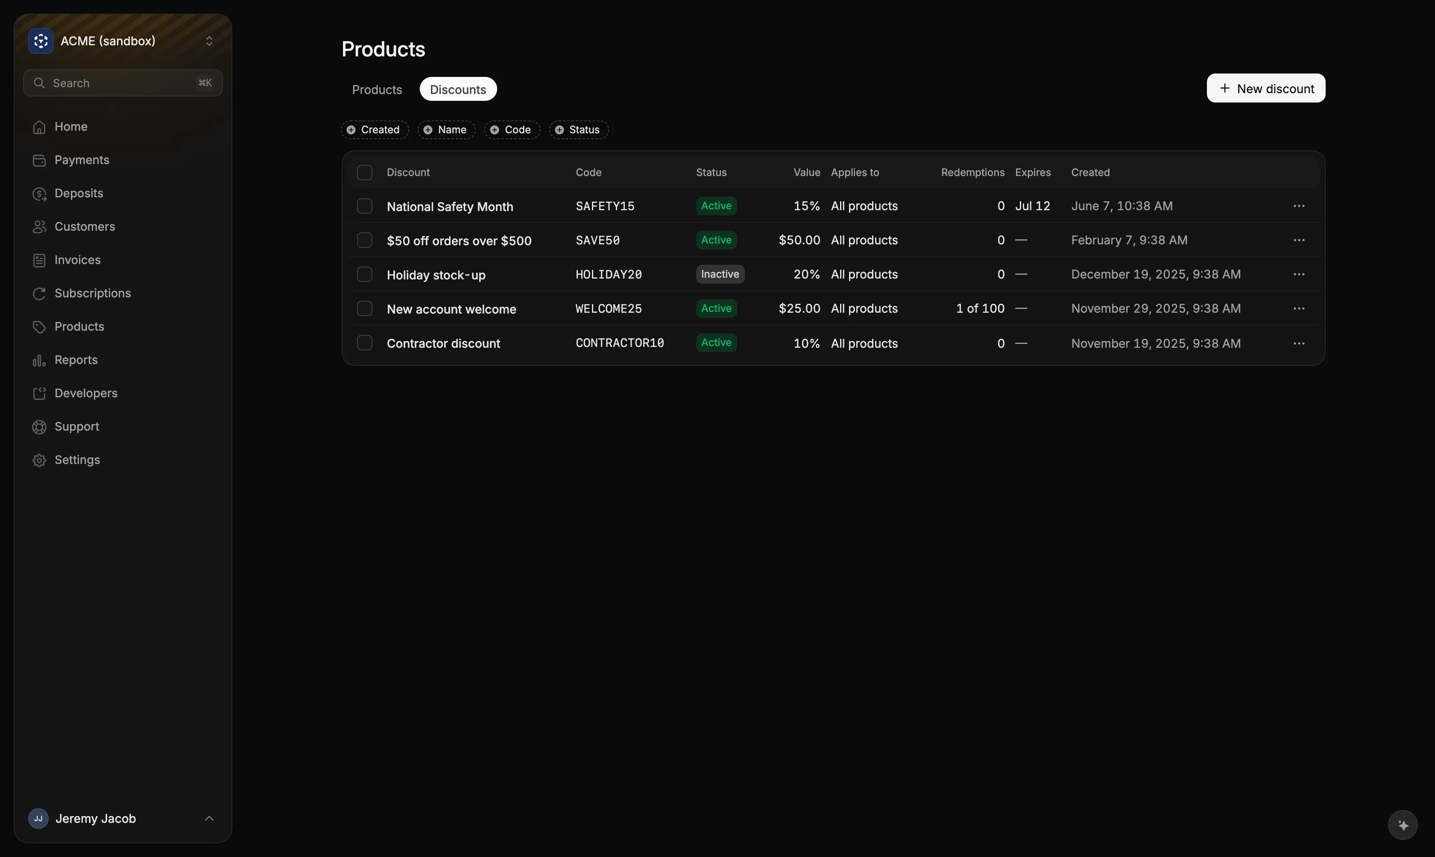Open Invoices via its document icon

[x=39, y=261]
